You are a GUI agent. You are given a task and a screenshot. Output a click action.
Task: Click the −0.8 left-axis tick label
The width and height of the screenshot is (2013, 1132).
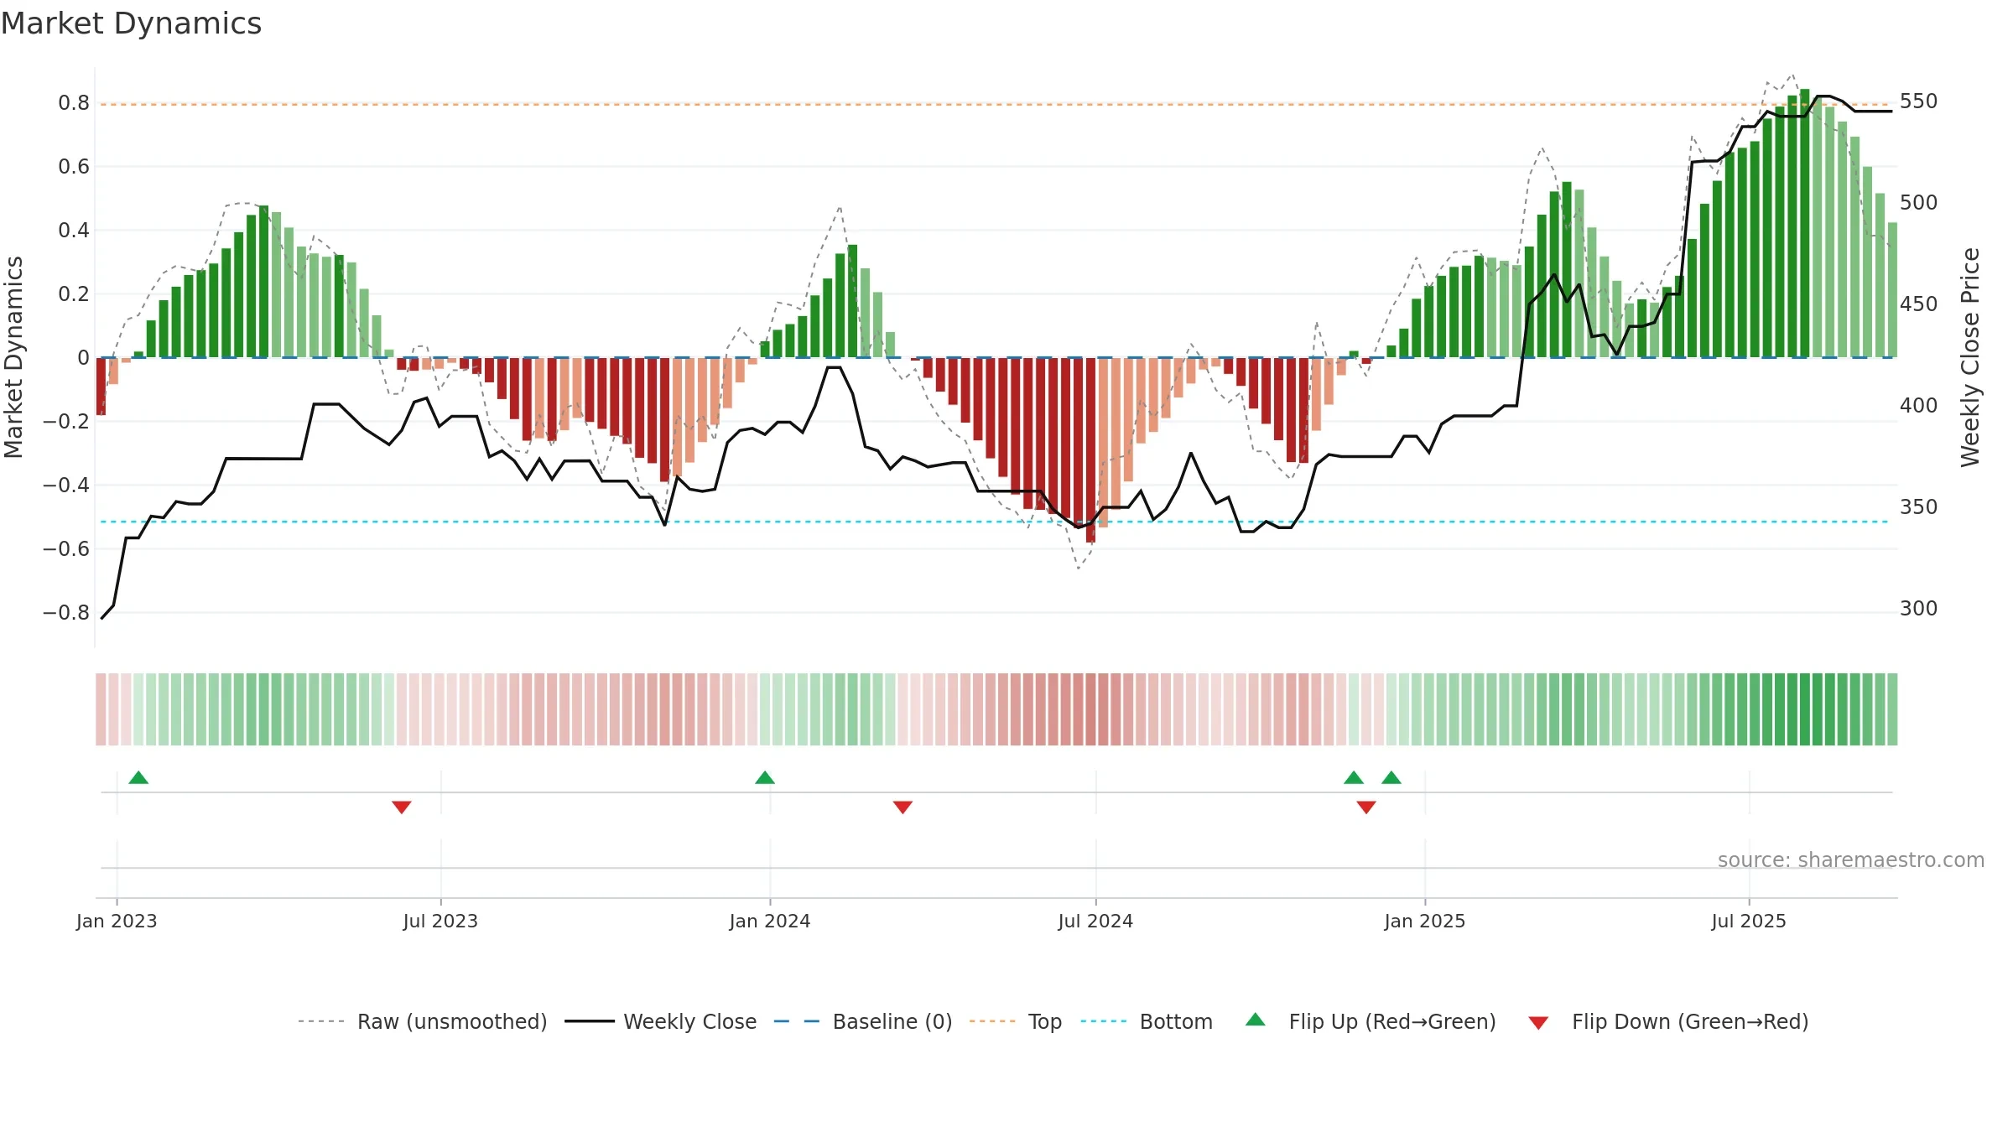(66, 613)
